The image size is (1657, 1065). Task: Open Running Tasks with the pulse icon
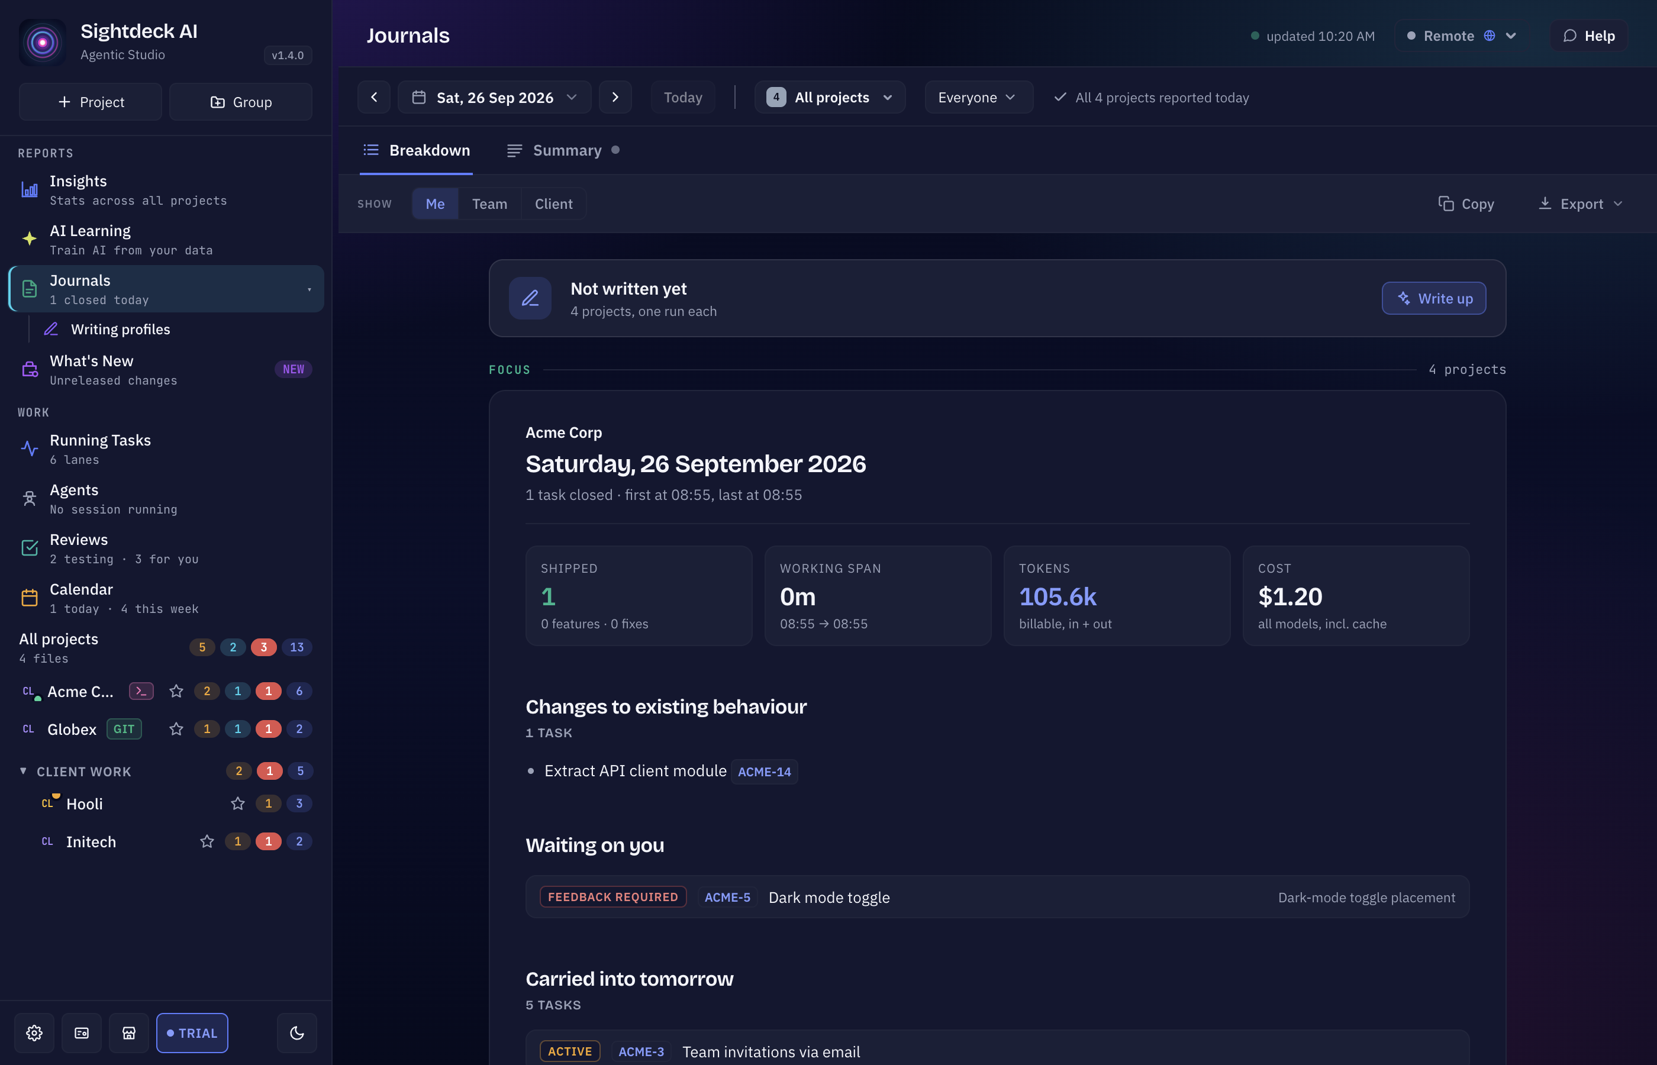click(x=166, y=449)
